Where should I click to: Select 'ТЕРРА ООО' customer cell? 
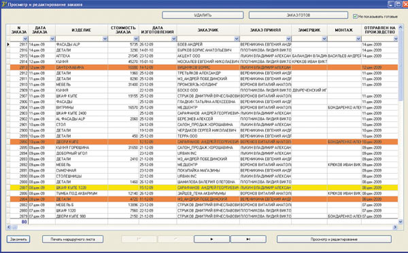208,136
